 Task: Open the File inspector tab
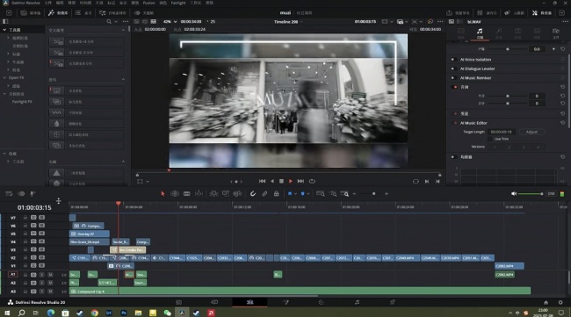[556, 32]
